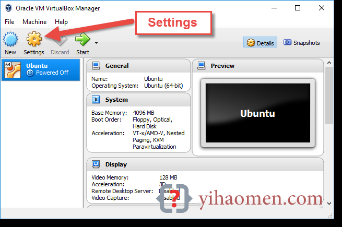Switch to the Details view
Image resolution: width=342 pixels, height=227 pixels.
point(260,42)
